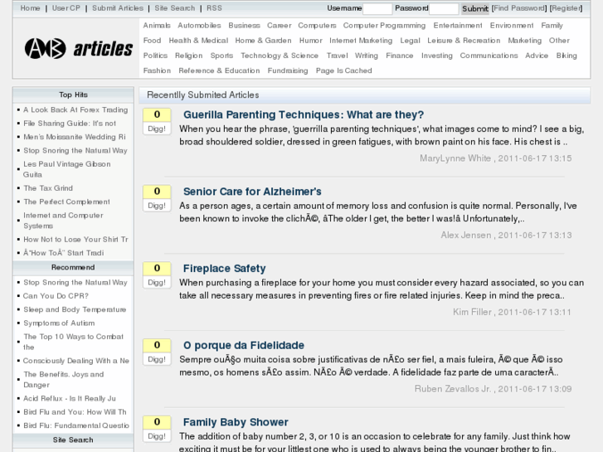The width and height of the screenshot is (603, 452).
Task: Open the Investing category
Action: click(x=437, y=56)
